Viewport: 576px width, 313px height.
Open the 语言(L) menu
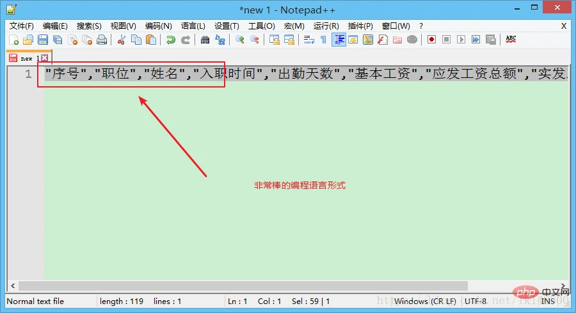[x=193, y=26]
